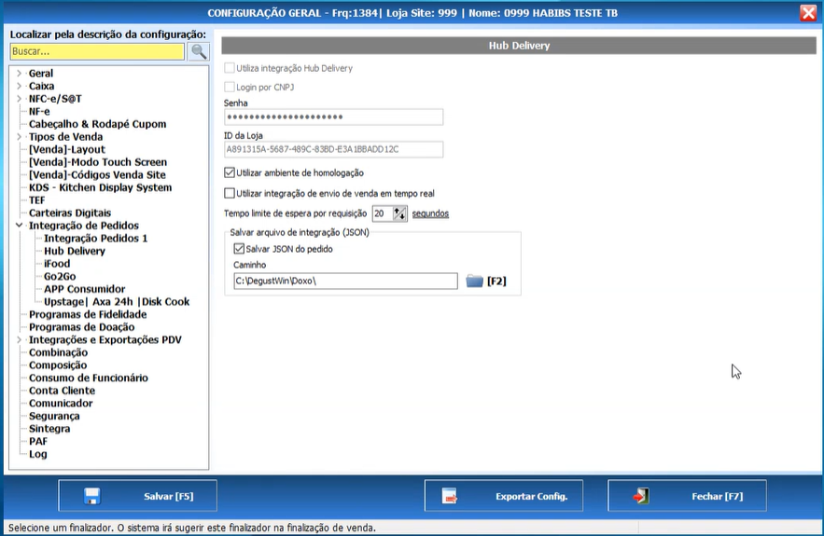Expand the Caixa tree node
Viewport: 824px width, 536px height.
point(19,86)
